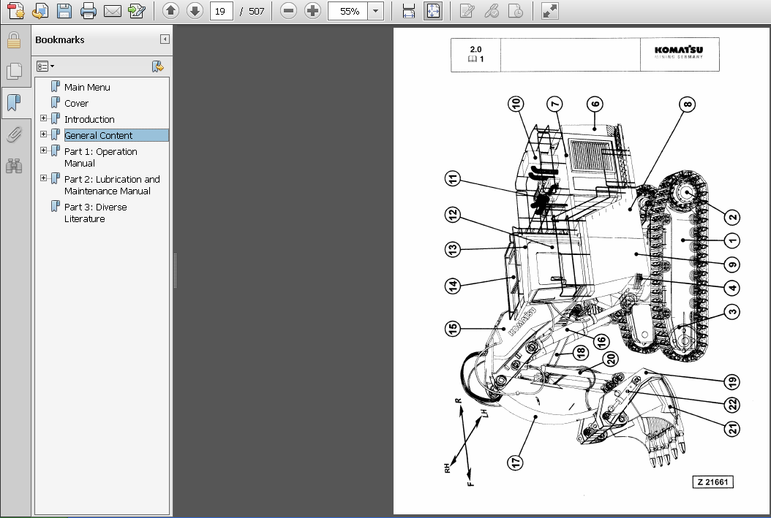The width and height of the screenshot is (771, 518).
Task: Click the new bookmark icon
Action: click(x=157, y=66)
